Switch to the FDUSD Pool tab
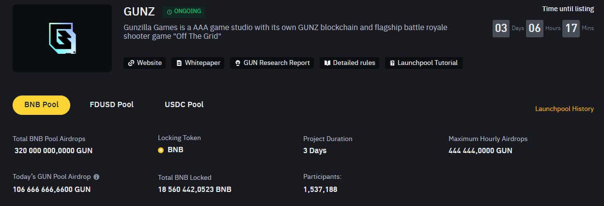Viewport: 604px width, 206px height. pos(112,105)
